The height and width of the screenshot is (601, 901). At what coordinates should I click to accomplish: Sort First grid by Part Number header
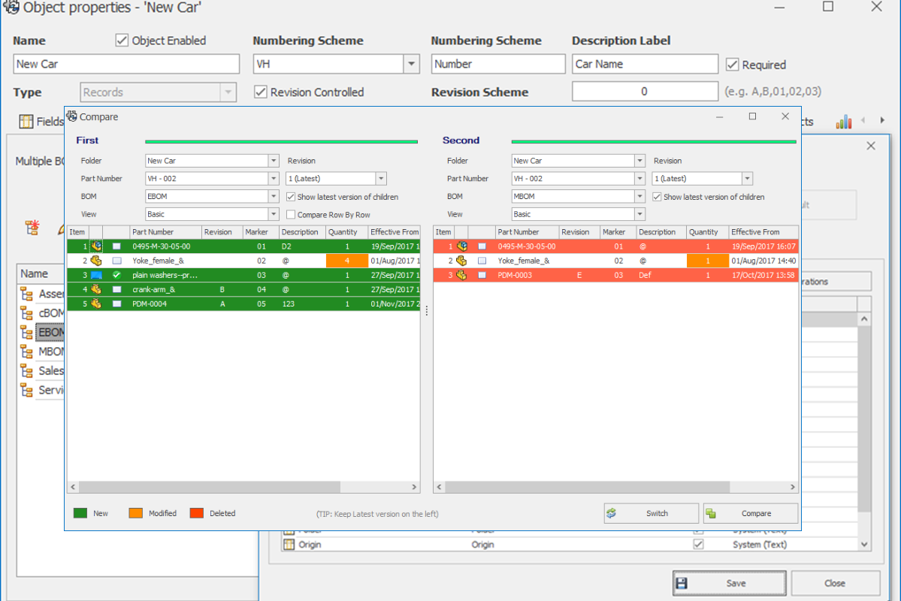tap(165, 232)
